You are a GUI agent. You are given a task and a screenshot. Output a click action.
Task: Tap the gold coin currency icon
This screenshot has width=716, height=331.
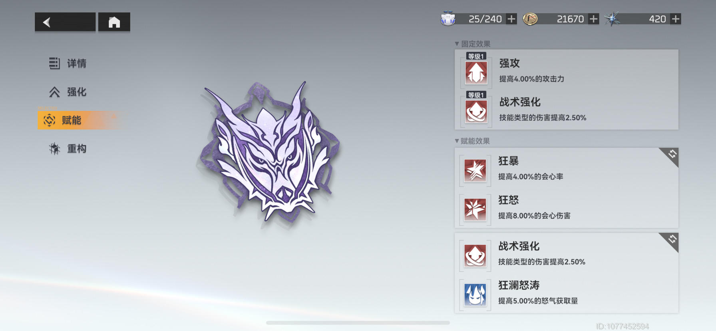(530, 19)
